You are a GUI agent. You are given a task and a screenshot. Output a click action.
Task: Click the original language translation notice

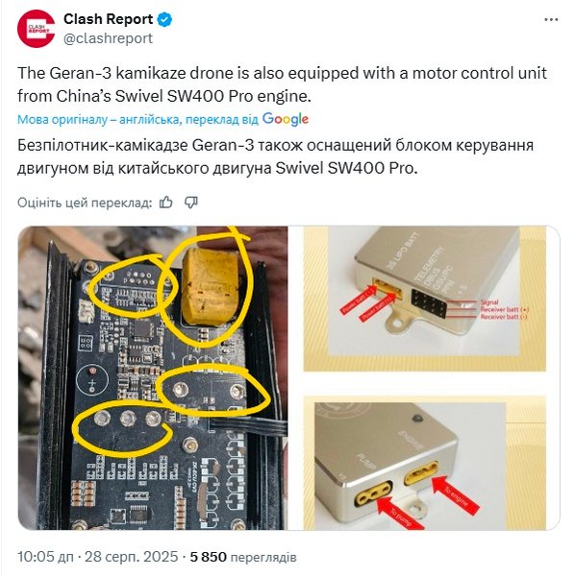pos(137,120)
